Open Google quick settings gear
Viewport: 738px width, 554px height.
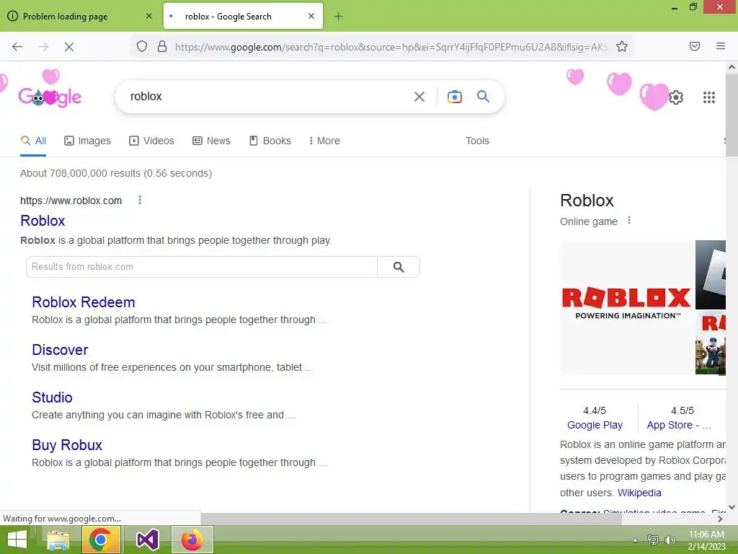tap(676, 97)
